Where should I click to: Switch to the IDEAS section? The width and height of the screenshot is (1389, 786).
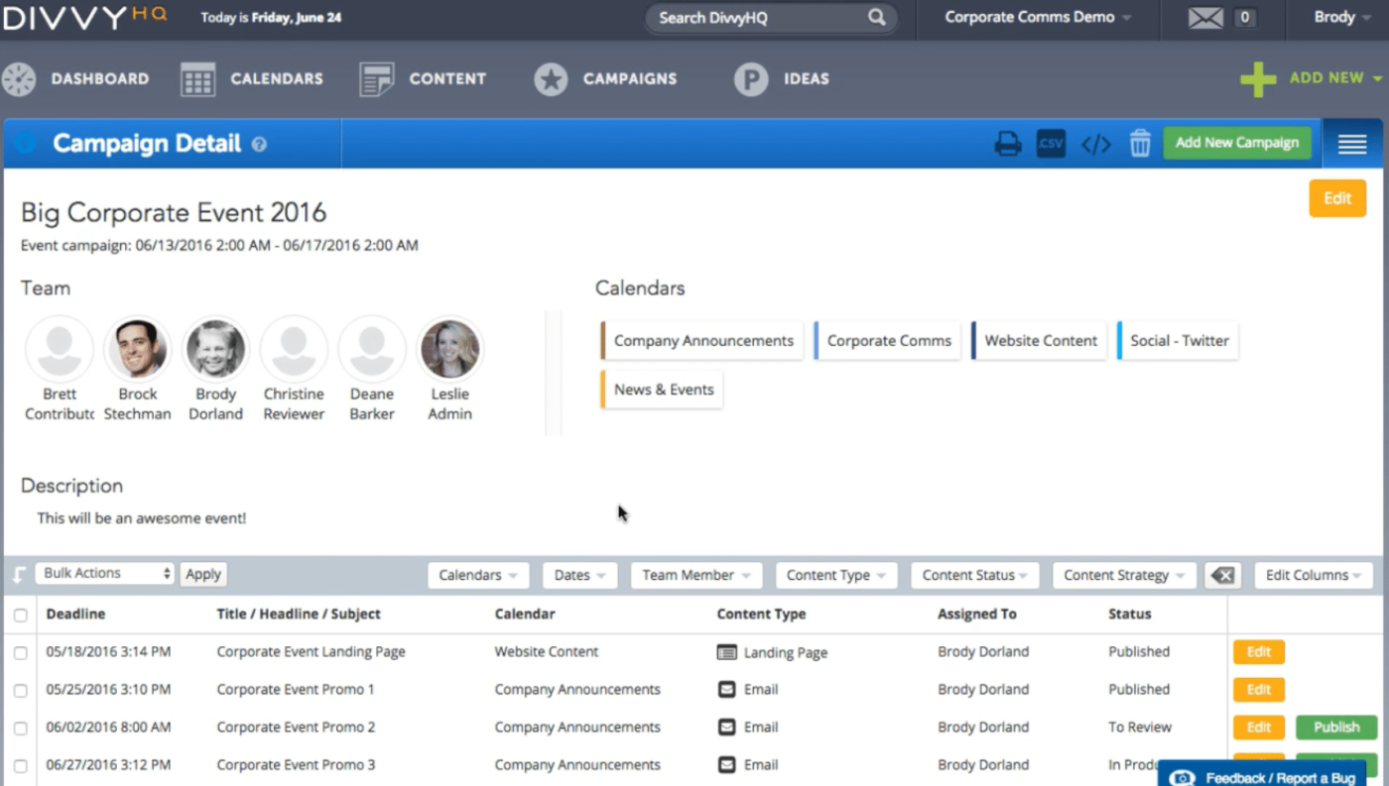(x=806, y=79)
